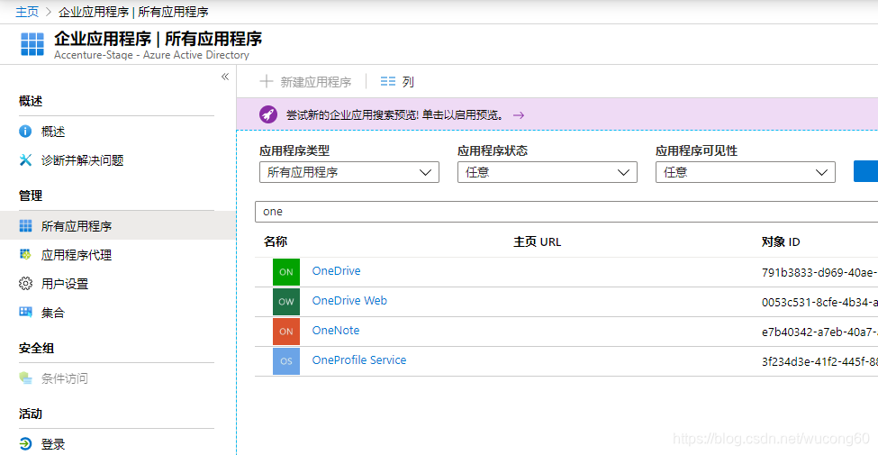
Task: Open 登录 in the sidebar
Action: [53, 444]
